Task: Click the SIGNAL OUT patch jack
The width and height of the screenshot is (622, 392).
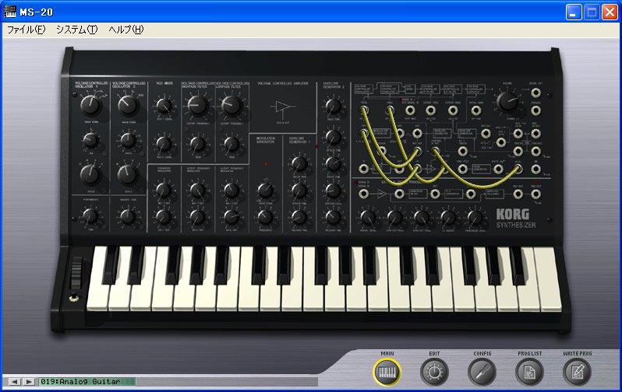Action: 535,93
